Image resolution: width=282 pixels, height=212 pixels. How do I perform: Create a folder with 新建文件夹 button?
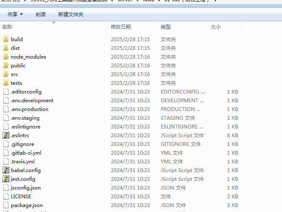pos(70,15)
